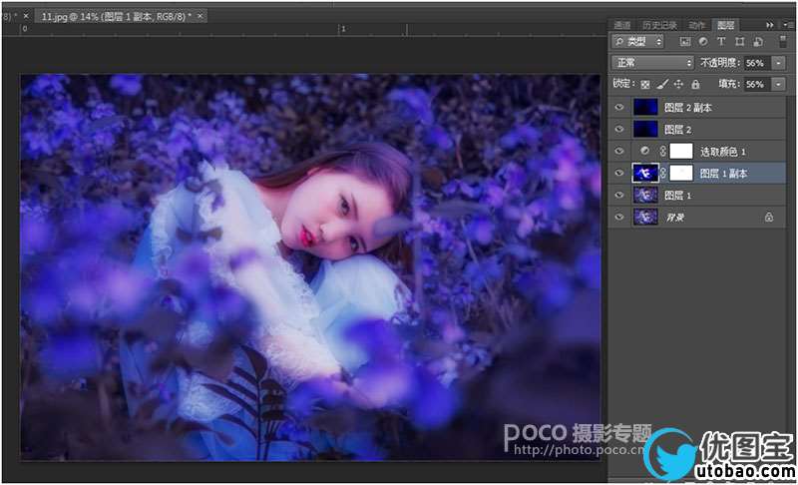Filter layers by shape layer icon
This screenshot has height=485, width=798.
click(x=739, y=42)
